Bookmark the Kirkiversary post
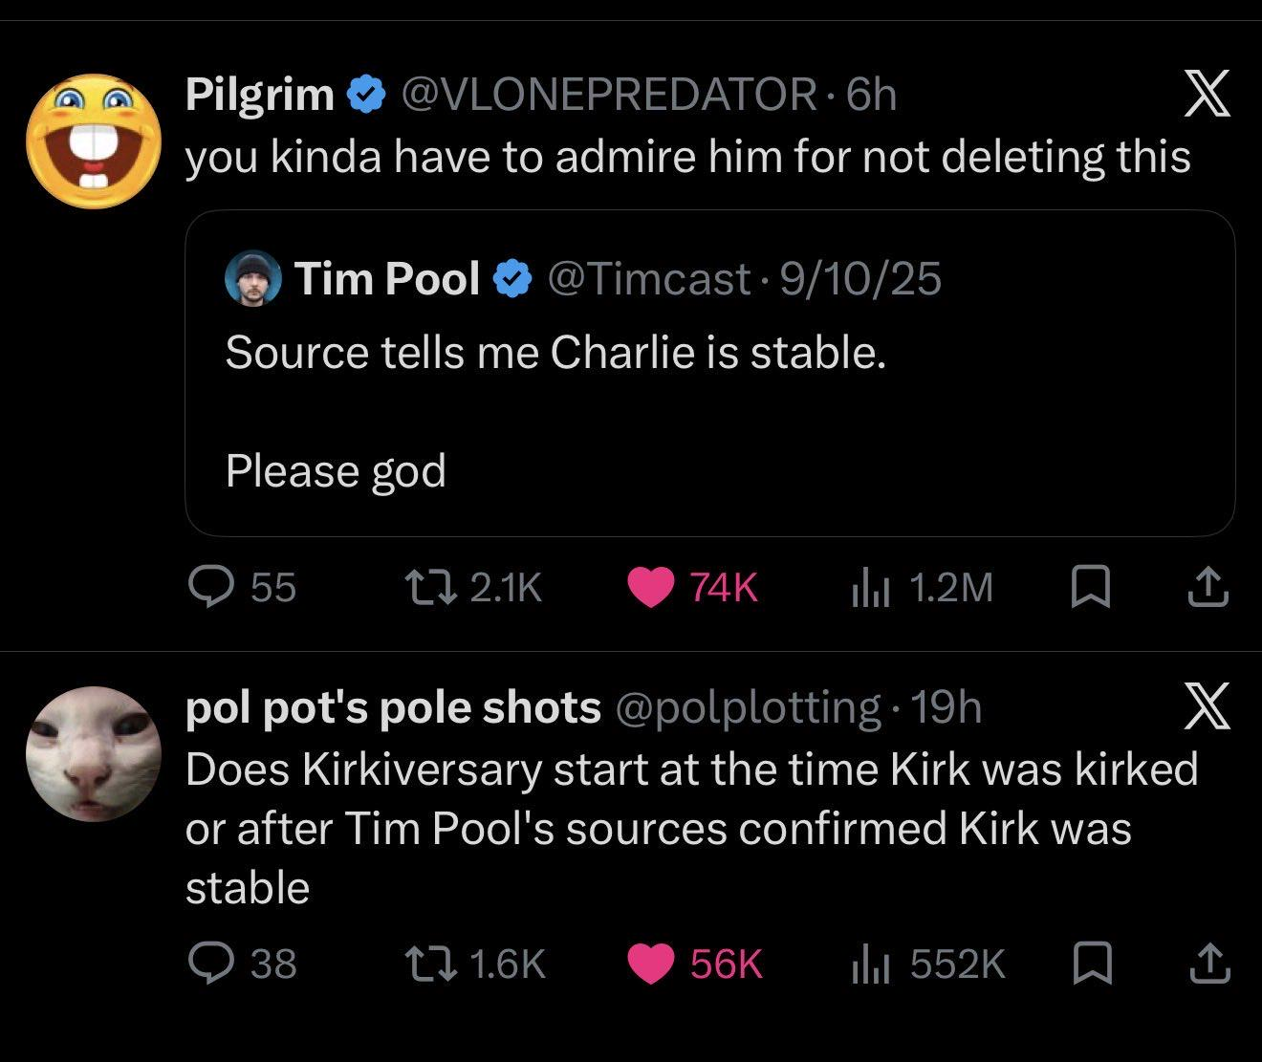The width and height of the screenshot is (1262, 1062). pyautogui.click(x=1091, y=963)
